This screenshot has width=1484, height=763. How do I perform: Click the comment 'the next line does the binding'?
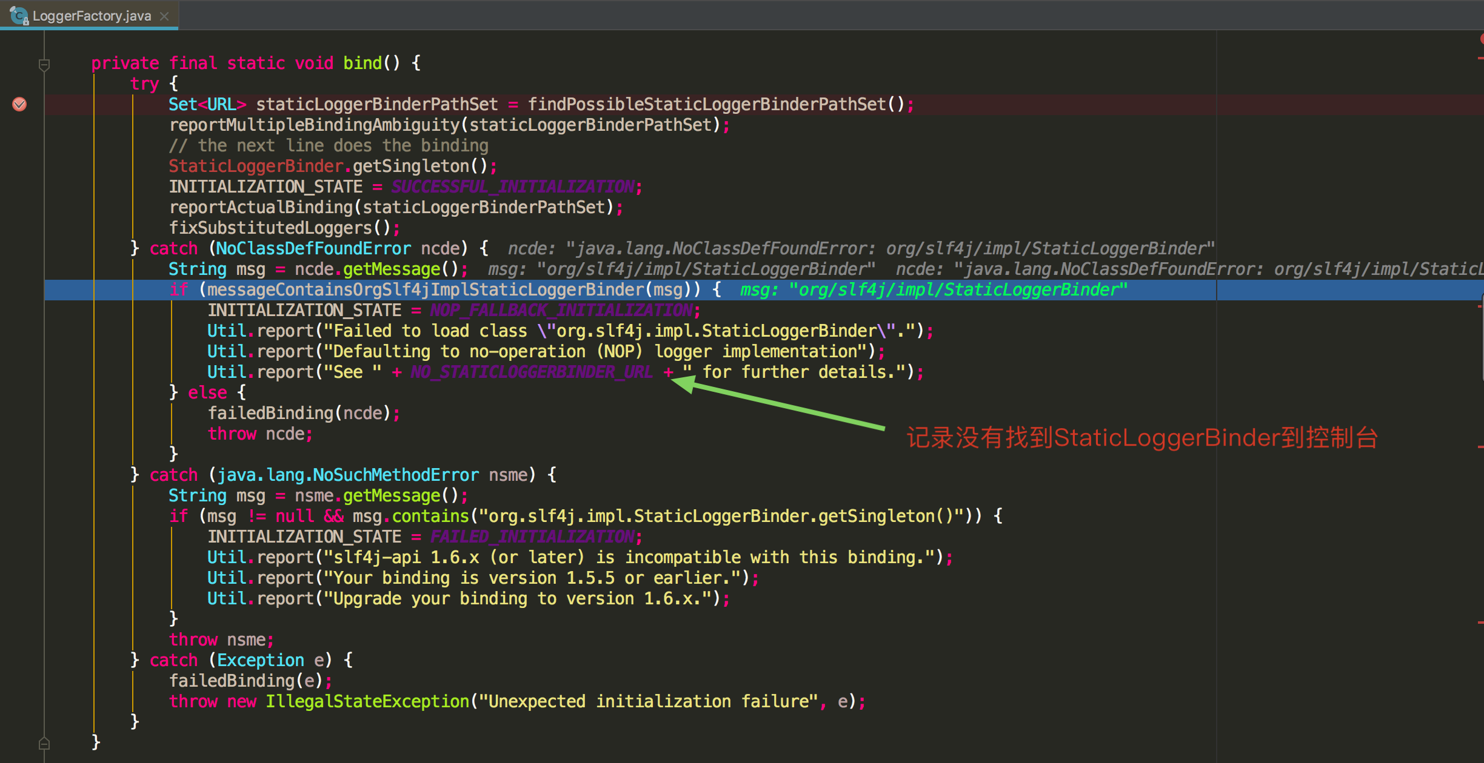pos(329,145)
